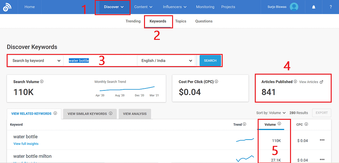Open the notifications bell

tap(314, 7)
